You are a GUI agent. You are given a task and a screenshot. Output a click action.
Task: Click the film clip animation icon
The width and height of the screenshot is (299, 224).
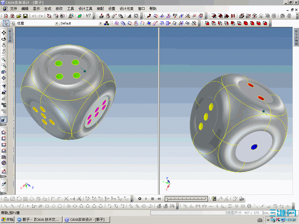coord(214,199)
